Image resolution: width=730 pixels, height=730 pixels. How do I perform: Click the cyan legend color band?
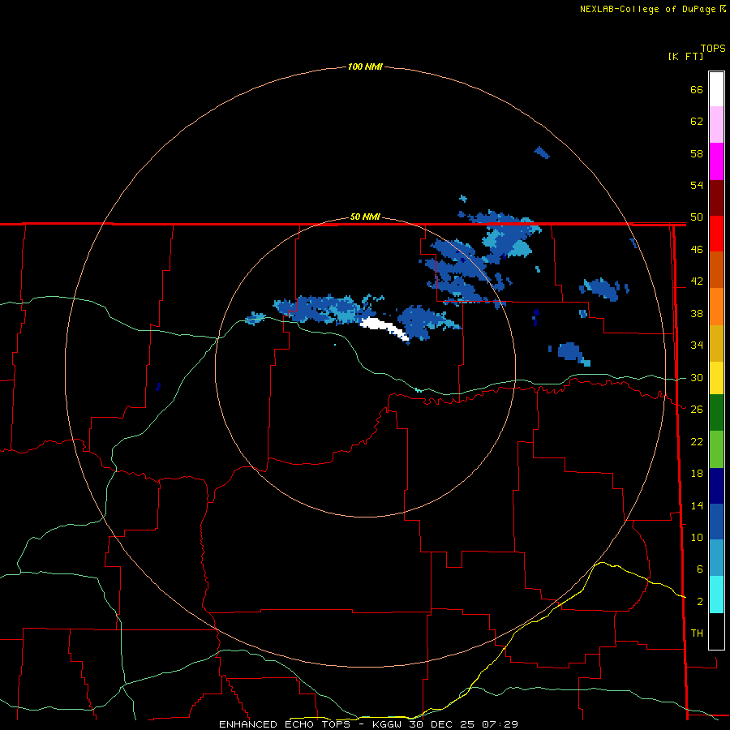click(716, 595)
